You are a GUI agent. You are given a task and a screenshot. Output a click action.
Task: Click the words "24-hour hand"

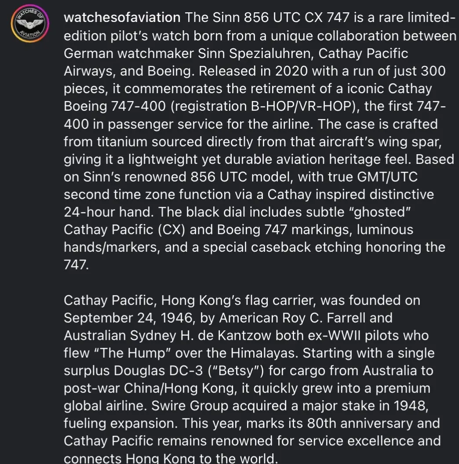coord(109,212)
